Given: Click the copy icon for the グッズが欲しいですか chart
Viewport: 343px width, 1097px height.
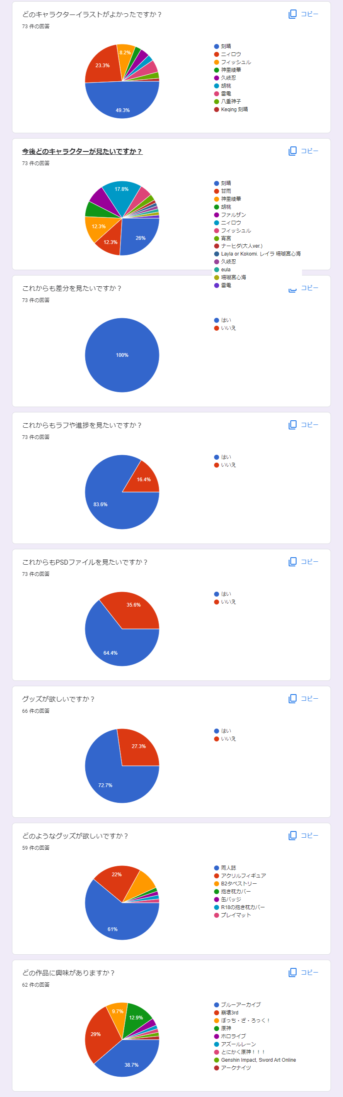Looking at the screenshot, I should 292,699.
